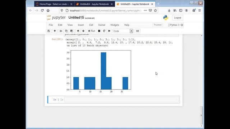Open the Help menu

tap(127, 25)
